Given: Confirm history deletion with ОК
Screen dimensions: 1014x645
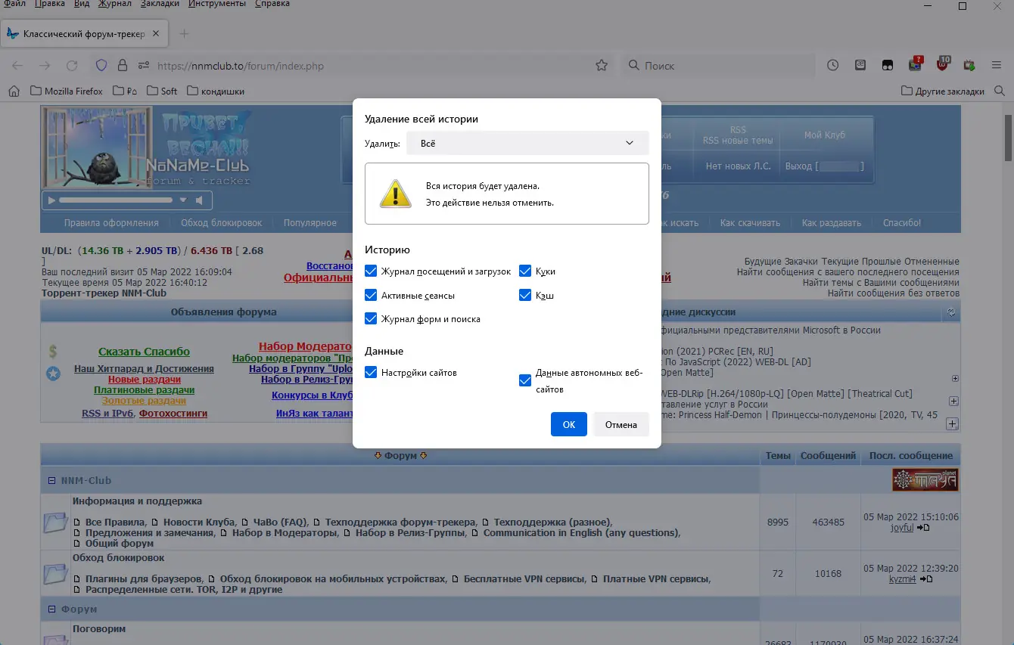Looking at the screenshot, I should 569,424.
